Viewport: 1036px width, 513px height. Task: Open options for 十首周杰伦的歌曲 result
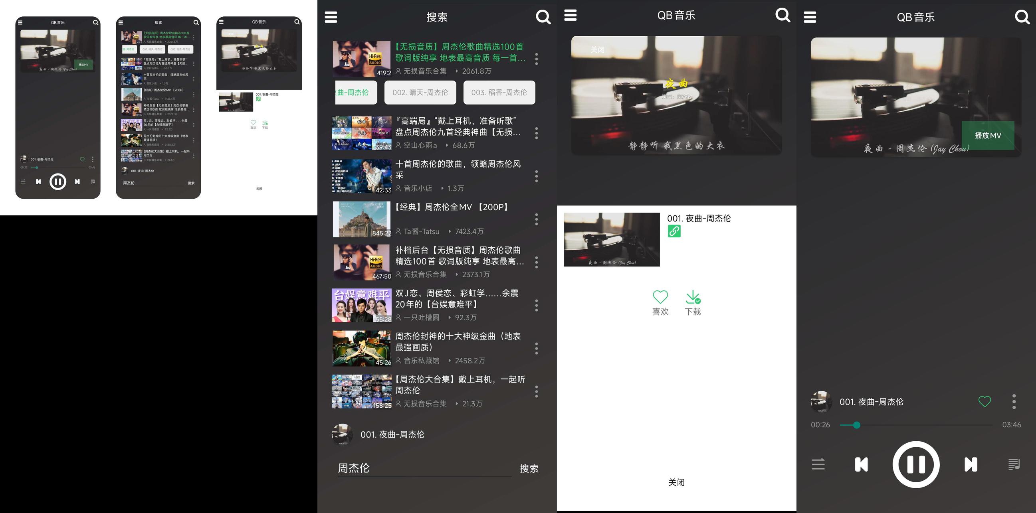(537, 176)
